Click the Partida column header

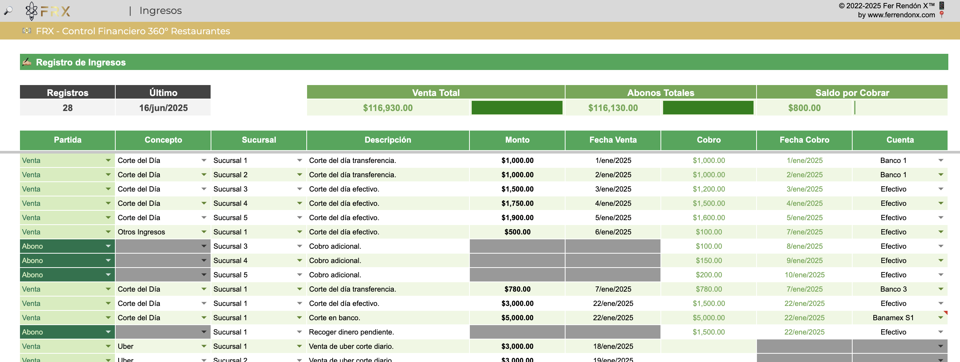click(x=67, y=140)
